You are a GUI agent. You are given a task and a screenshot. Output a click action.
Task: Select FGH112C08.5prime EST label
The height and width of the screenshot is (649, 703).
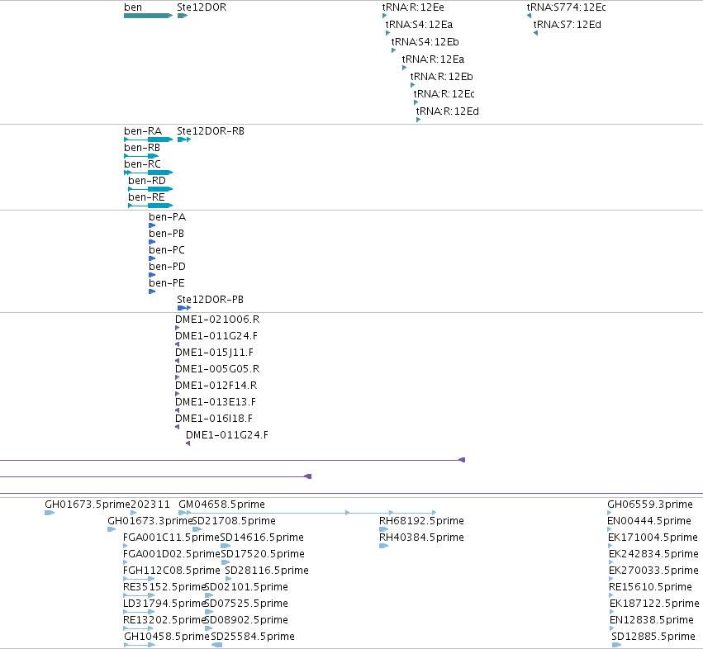click(x=172, y=571)
